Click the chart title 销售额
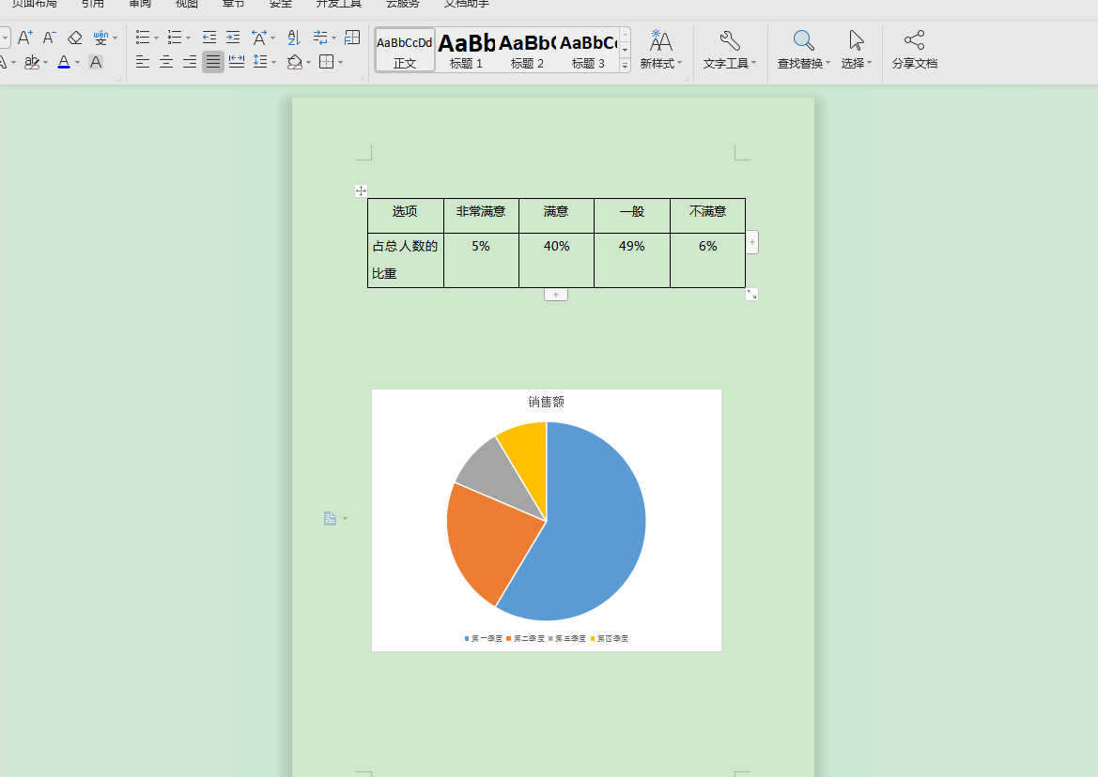 pyautogui.click(x=547, y=402)
